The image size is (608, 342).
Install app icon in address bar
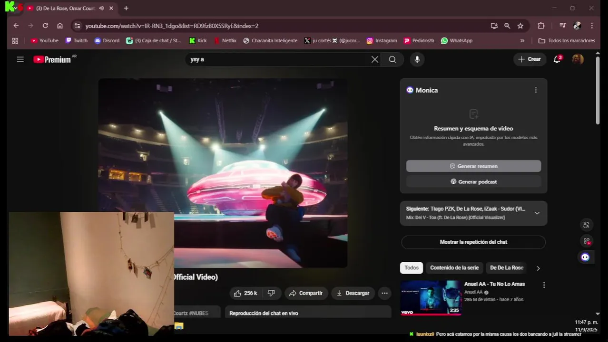(494, 26)
